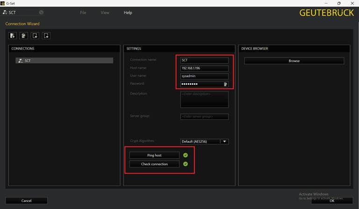
Task: Click the Description text box
Action: coord(204,99)
